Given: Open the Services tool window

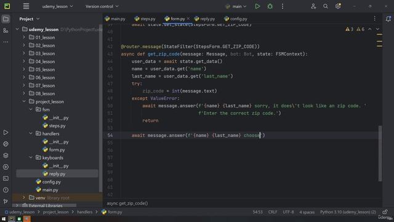Looking at the screenshot, I should [6, 167].
